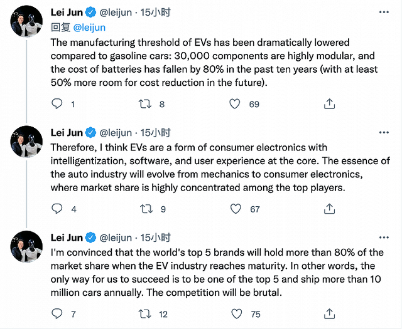Reply to the top 5 brands tweet
Viewport: 402px width, 329px height.
click(x=57, y=313)
